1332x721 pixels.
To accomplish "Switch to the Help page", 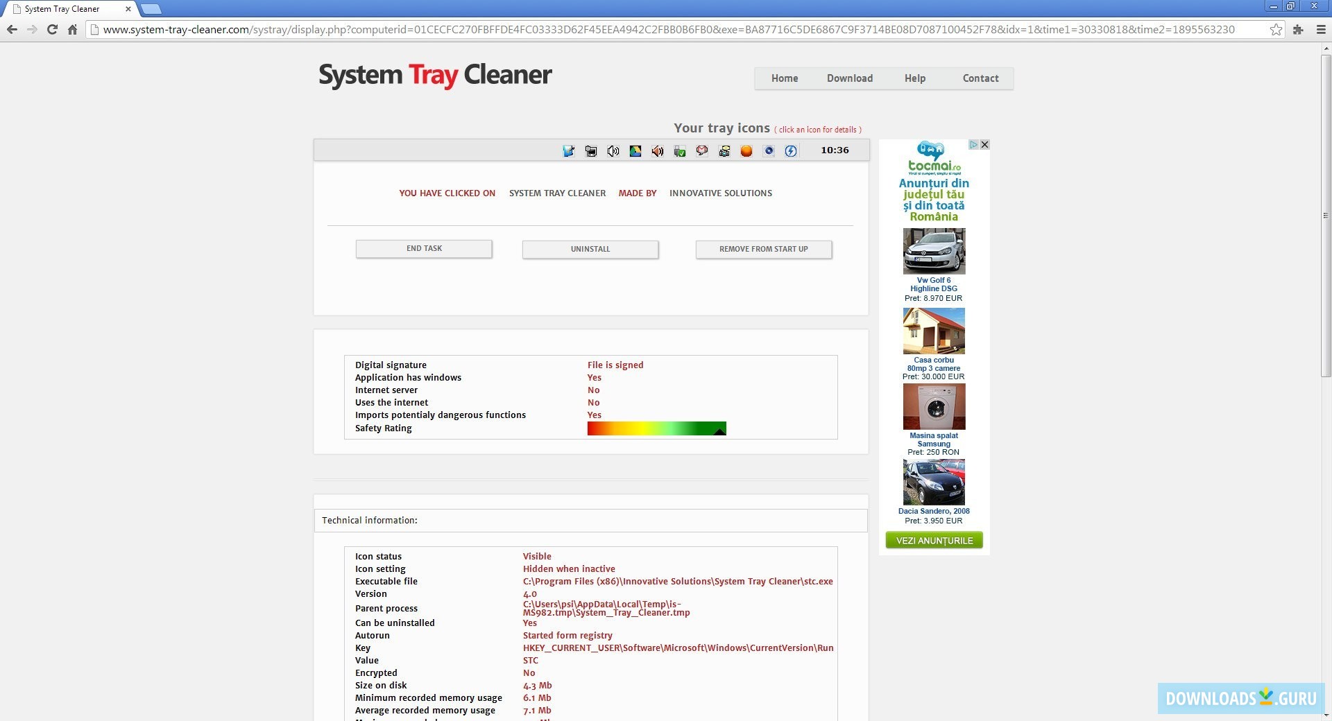I will [914, 78].
